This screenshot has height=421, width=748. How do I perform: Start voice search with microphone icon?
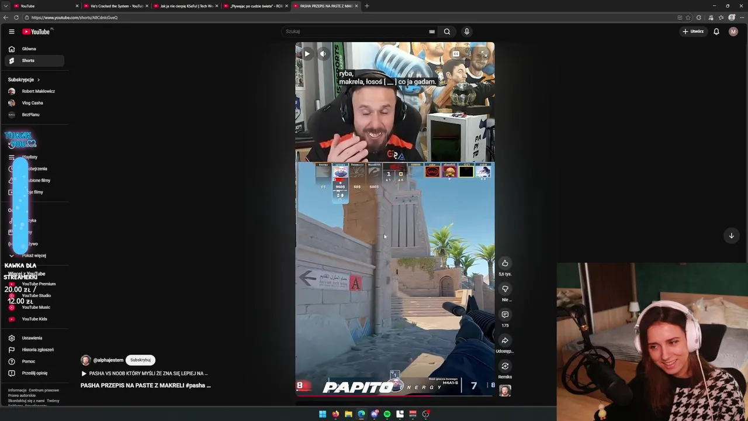[467, 32]
